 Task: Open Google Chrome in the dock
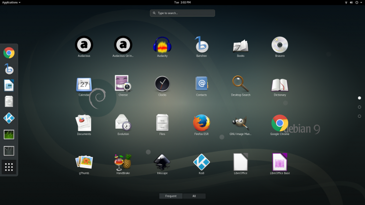[x=9, y=53]
